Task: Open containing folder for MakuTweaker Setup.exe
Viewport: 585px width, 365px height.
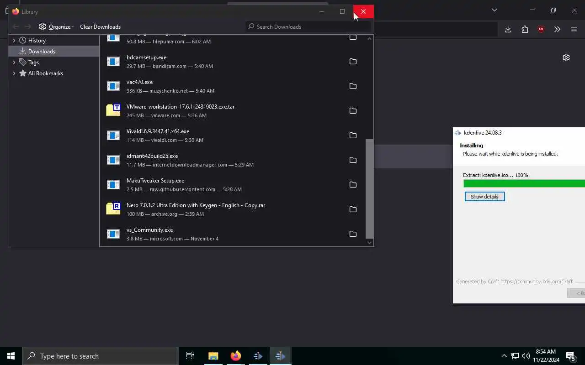Action: [353, 185]
